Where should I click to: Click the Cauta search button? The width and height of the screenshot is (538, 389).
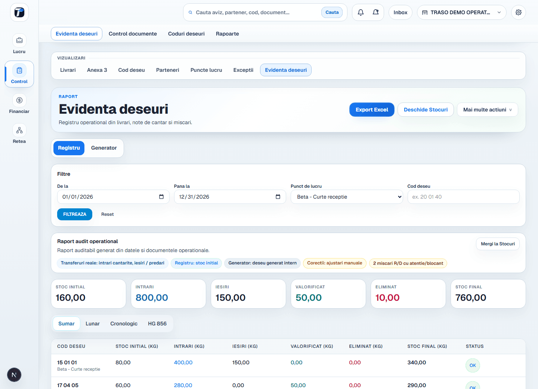[332, 12]
